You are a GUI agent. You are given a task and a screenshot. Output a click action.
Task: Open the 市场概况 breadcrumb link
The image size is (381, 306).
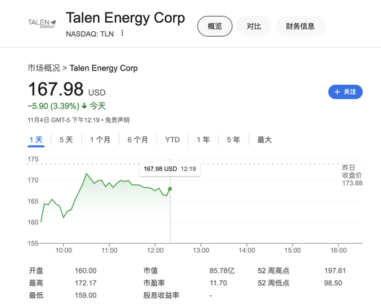[44, 68]
